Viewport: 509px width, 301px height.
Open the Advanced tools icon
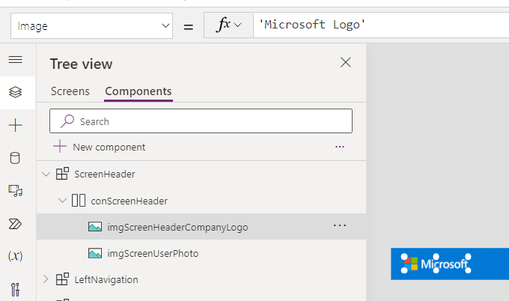(15, 288)
